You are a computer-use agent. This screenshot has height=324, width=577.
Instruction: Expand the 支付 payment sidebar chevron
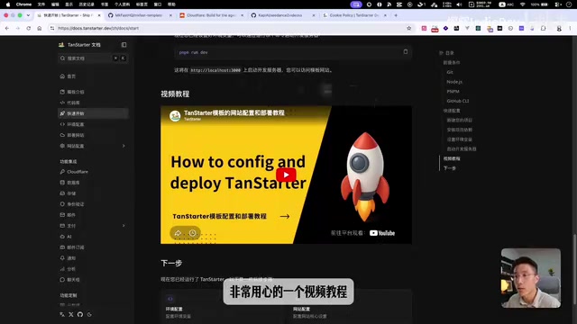124,226
